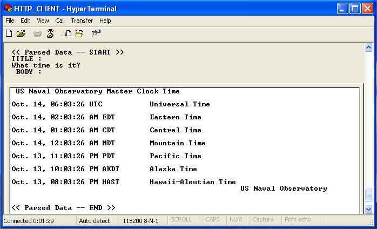Click the Send file toolbar icon

66,33
